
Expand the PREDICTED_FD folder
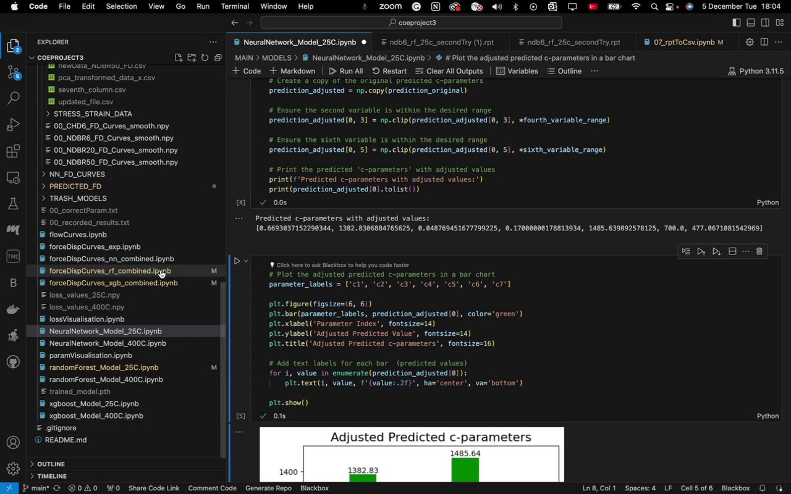pyautogui.click(x=75, y=186)
